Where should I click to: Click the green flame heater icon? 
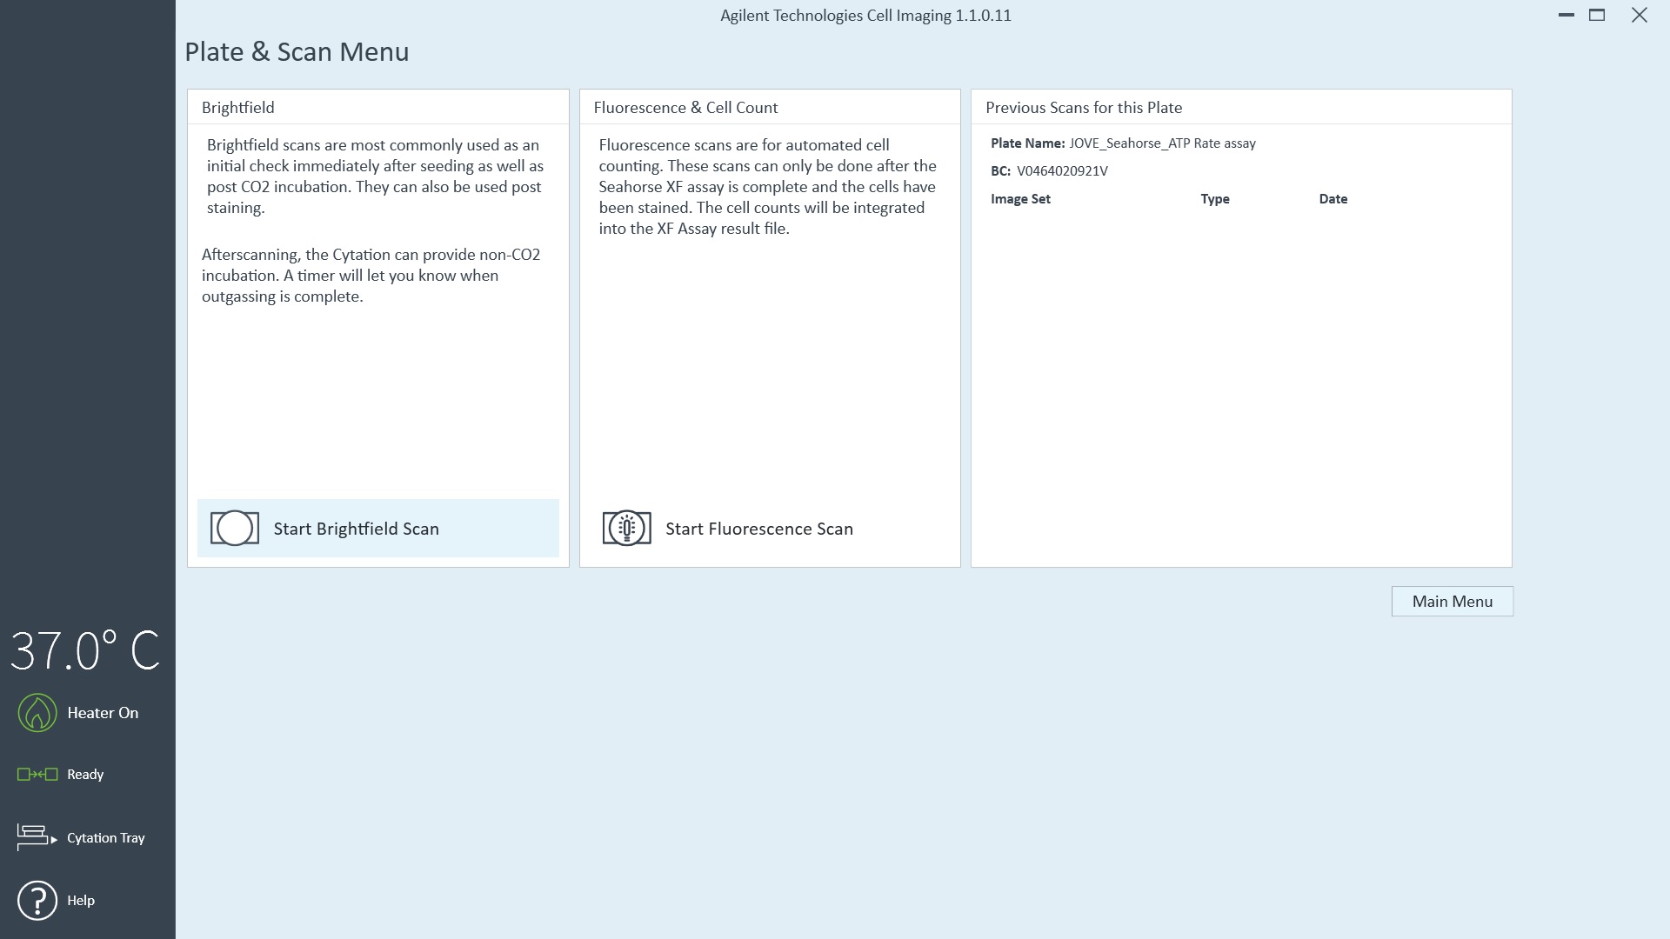[x=37, y=713]
